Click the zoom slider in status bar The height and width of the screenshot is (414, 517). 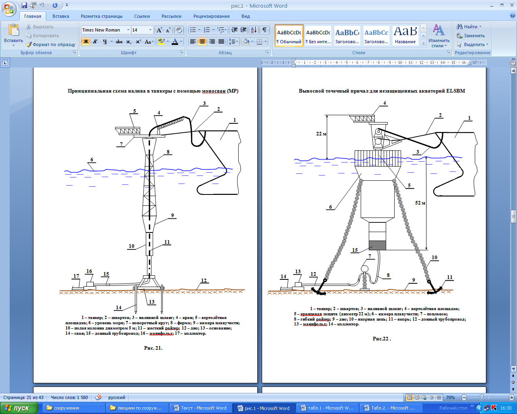click(481, 397)
